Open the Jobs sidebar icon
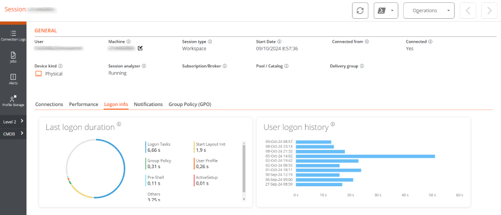501x215 pixels. click(x=13, y=57)
